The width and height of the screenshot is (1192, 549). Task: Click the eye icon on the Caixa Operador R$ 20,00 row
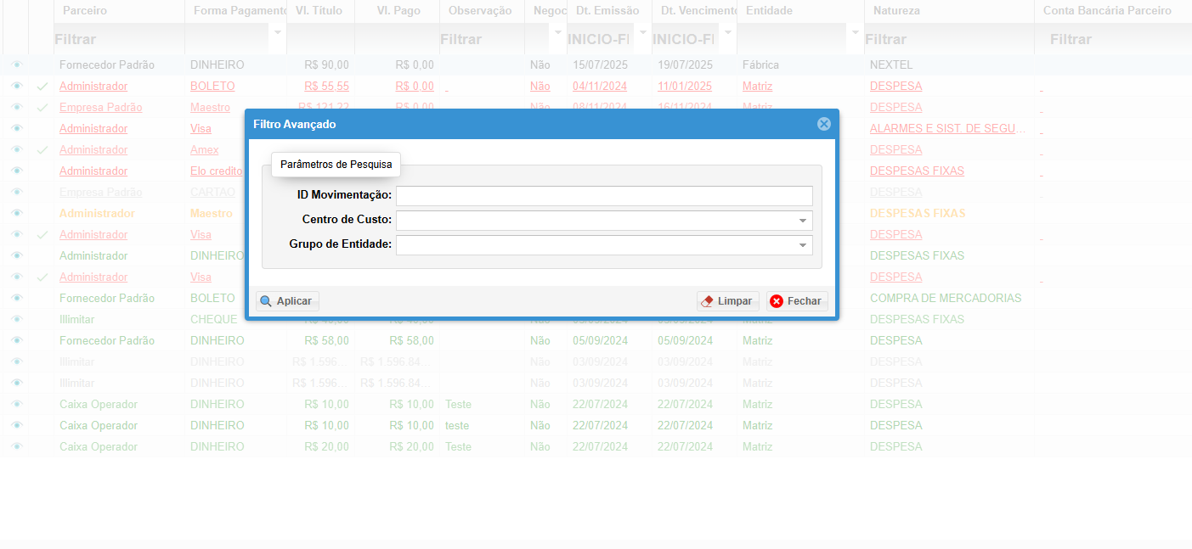16,446
